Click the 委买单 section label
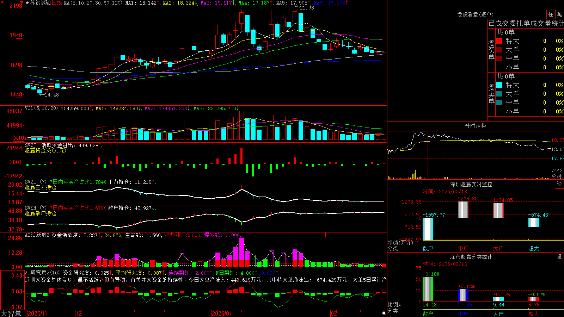This screenshot has height=317, width=564. click(491, 50)
